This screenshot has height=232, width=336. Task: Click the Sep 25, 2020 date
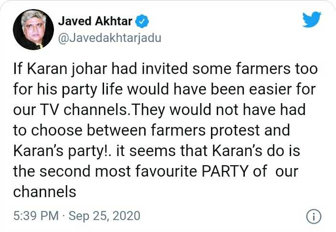click(105, 216)
